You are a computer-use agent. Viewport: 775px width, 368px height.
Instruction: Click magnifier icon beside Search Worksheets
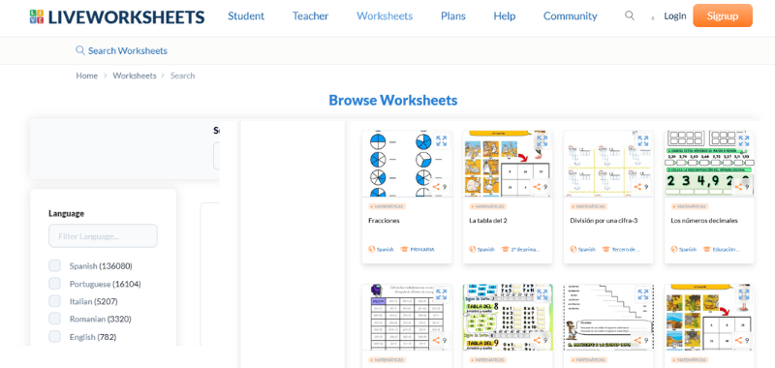pos(80,50)
